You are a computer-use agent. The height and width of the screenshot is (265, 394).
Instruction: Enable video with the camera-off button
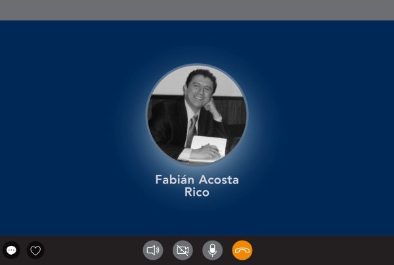(183, 250)
